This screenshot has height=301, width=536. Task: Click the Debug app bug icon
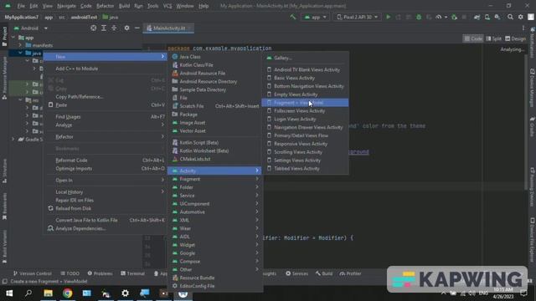coord(419,17)
